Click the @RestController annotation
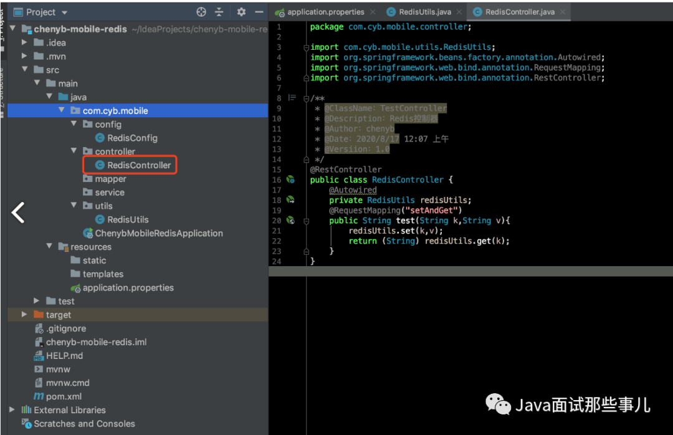Screen dimensions: 673x435 [x=345, y=170]
